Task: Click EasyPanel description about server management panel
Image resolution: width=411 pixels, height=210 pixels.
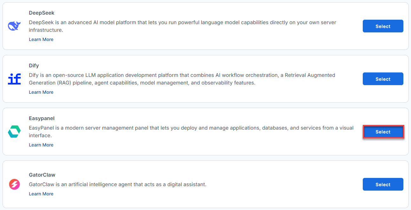Action: coord(191,132)
